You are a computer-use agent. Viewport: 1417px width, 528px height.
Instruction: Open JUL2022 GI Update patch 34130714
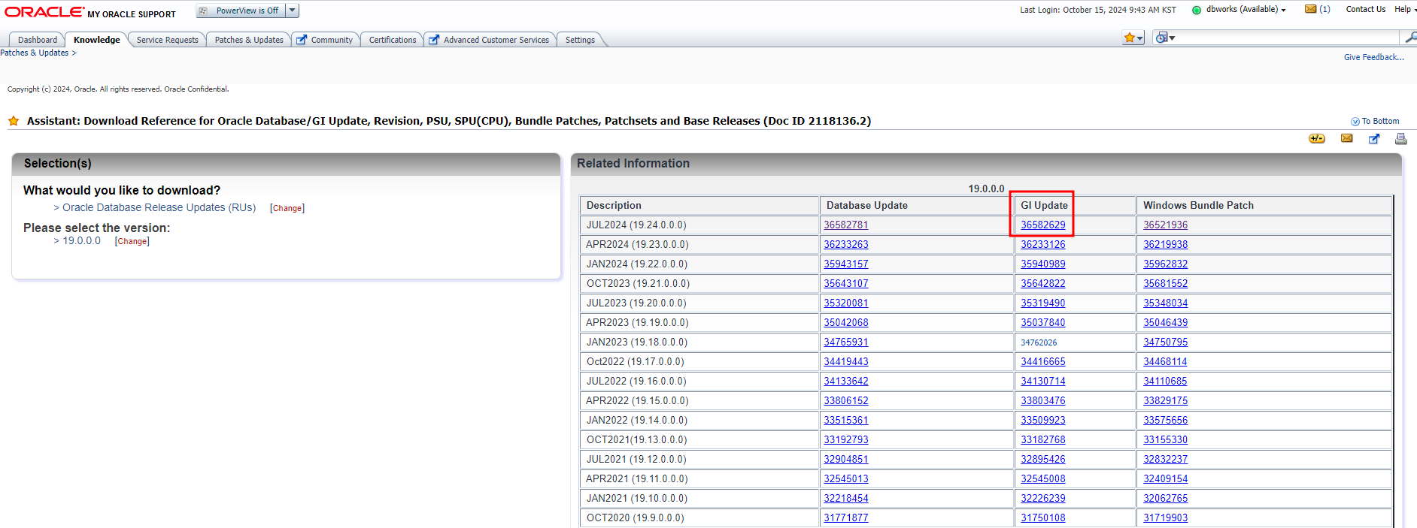(1043, 381)
